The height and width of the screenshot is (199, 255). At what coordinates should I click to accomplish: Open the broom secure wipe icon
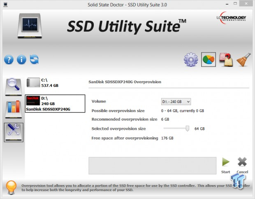243,59
